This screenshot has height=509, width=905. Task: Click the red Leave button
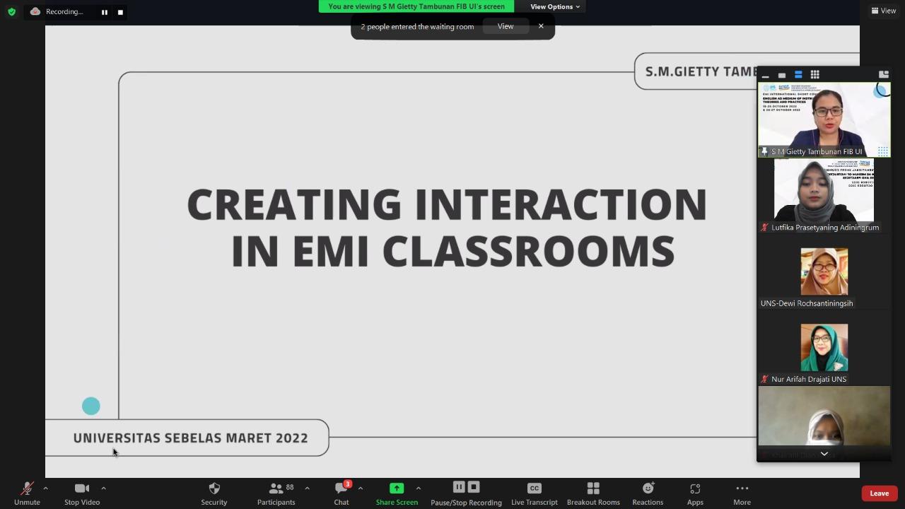[x=879, y=493]
